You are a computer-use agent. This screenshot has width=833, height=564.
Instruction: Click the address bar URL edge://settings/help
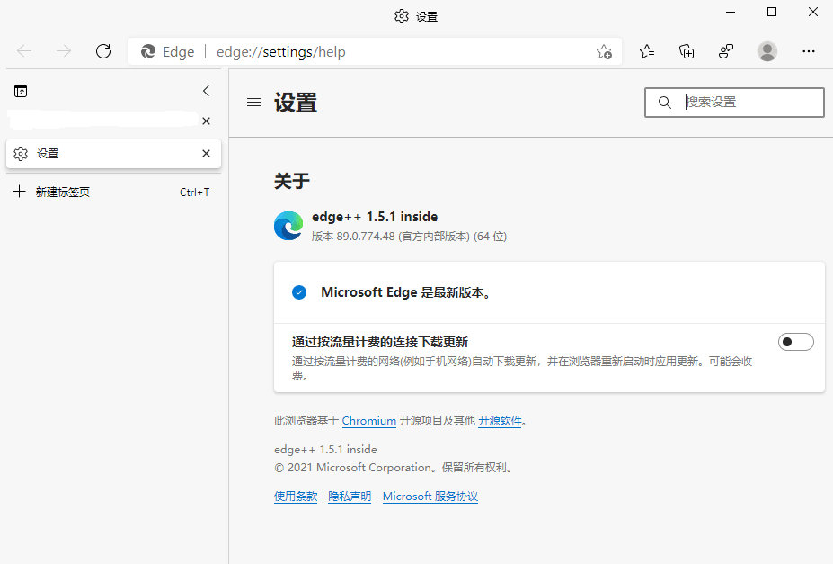coord(281,51)
